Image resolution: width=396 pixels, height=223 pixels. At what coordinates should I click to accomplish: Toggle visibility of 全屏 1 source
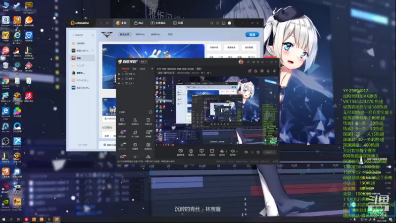(119, 79)
